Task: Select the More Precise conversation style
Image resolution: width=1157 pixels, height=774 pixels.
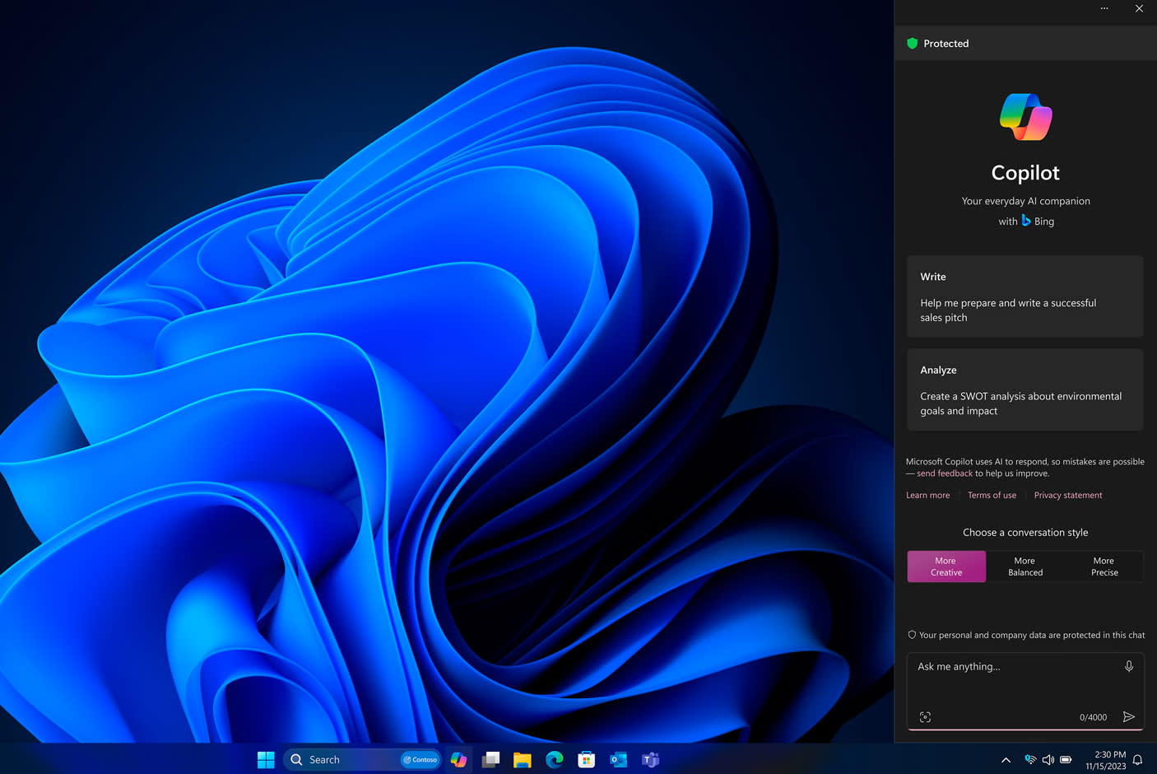Action: pyautogui.click(x=1104, y=566)
